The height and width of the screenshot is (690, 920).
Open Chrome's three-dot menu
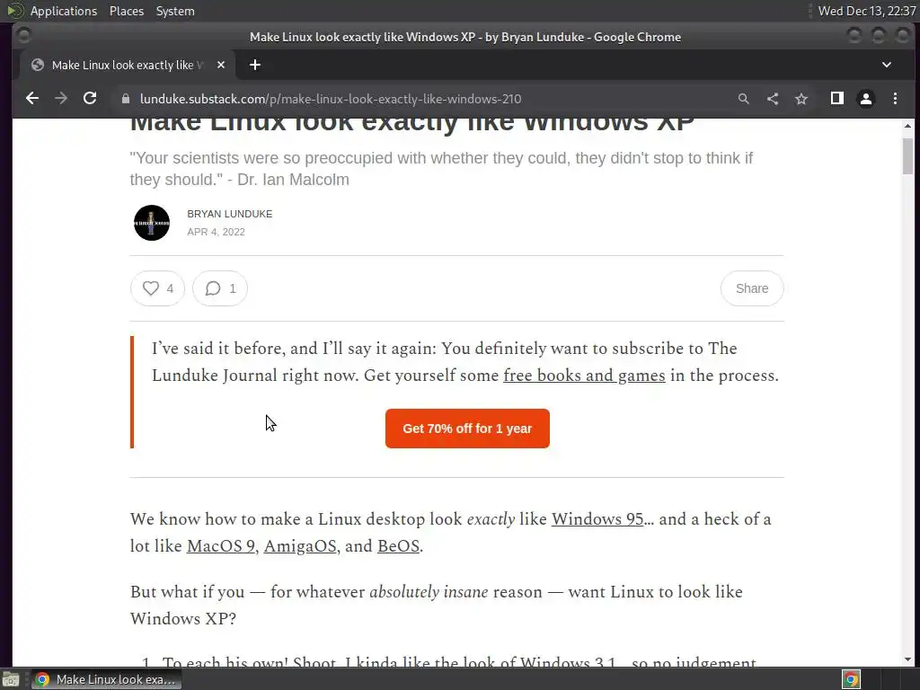point(896,99)
